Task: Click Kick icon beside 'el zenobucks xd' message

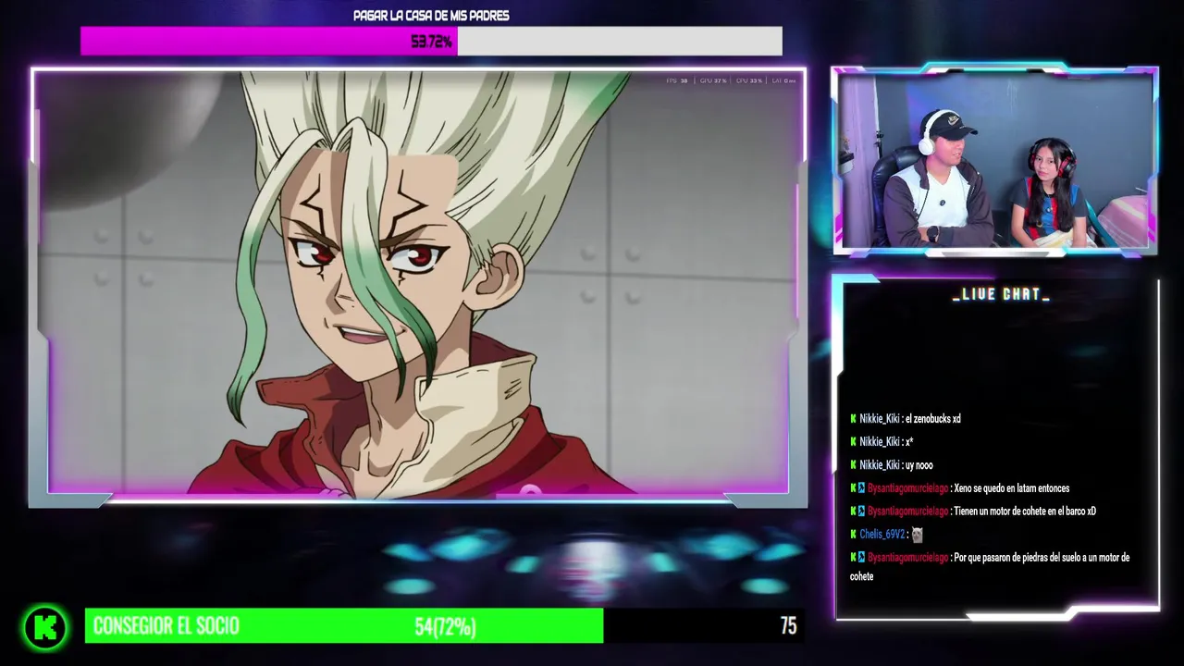Action: coord(853,419)
